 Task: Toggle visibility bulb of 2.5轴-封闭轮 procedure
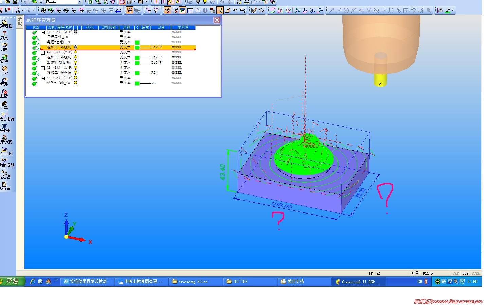point(76,63)
